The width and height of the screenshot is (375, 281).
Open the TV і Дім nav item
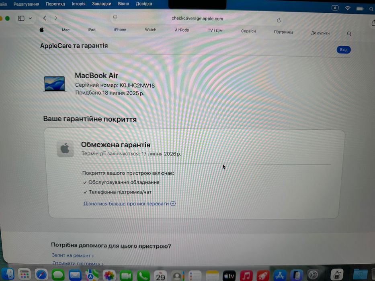215,31
